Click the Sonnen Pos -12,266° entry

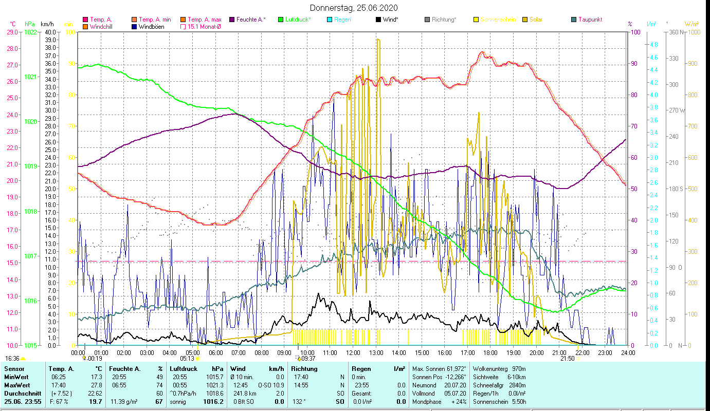(x=439, y=377)
